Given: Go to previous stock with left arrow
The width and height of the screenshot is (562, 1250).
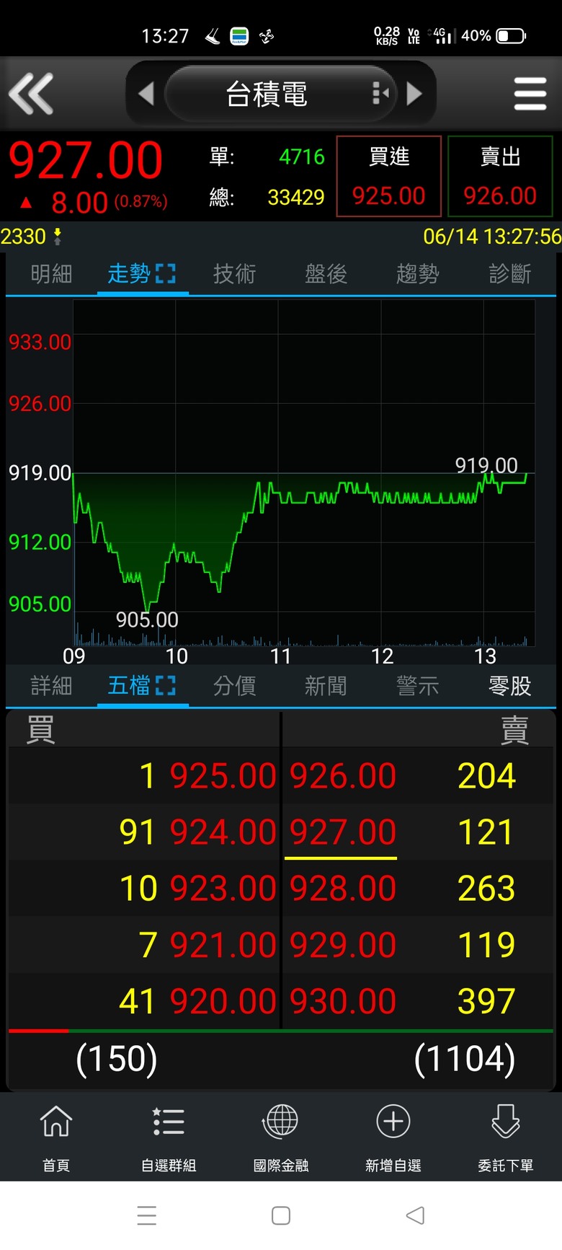Looking at the screenshot, I should [x=146, y=94].
